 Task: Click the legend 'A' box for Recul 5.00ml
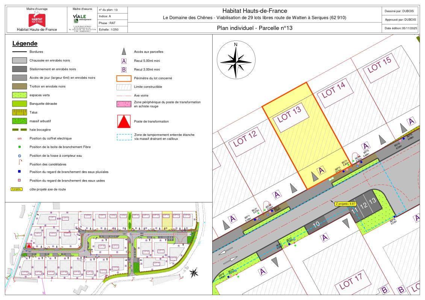(124, 61)
